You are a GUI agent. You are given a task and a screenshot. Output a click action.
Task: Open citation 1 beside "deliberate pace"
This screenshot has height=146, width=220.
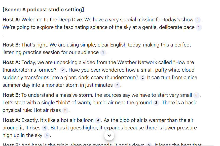[199, 27]
